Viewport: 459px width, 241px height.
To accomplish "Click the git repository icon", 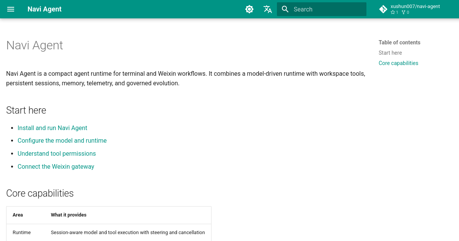I will point(383,9).
